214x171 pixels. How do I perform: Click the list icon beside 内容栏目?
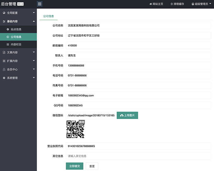point(8,45)
